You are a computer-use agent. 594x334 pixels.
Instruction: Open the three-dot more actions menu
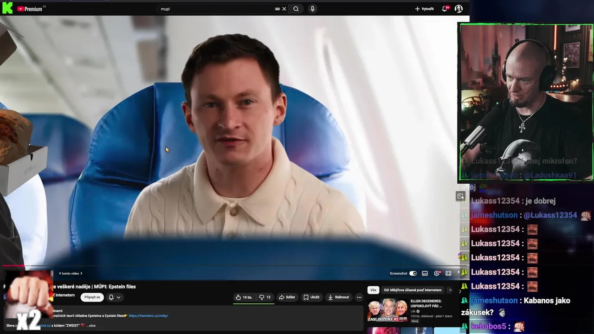click(359, 297)
